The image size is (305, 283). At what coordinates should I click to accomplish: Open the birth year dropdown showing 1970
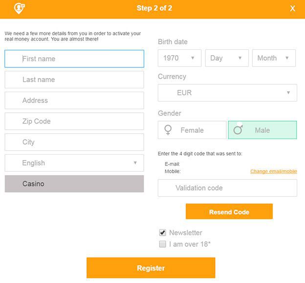click(x=179, y=58)
